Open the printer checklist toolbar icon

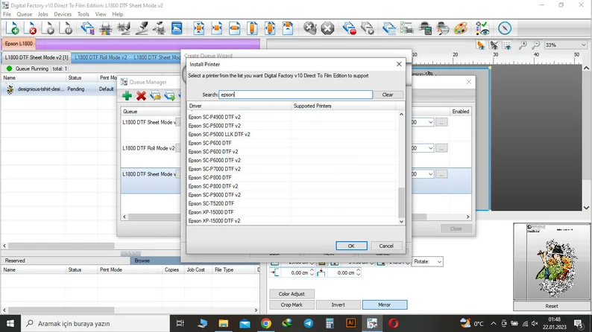coord(407,28)
